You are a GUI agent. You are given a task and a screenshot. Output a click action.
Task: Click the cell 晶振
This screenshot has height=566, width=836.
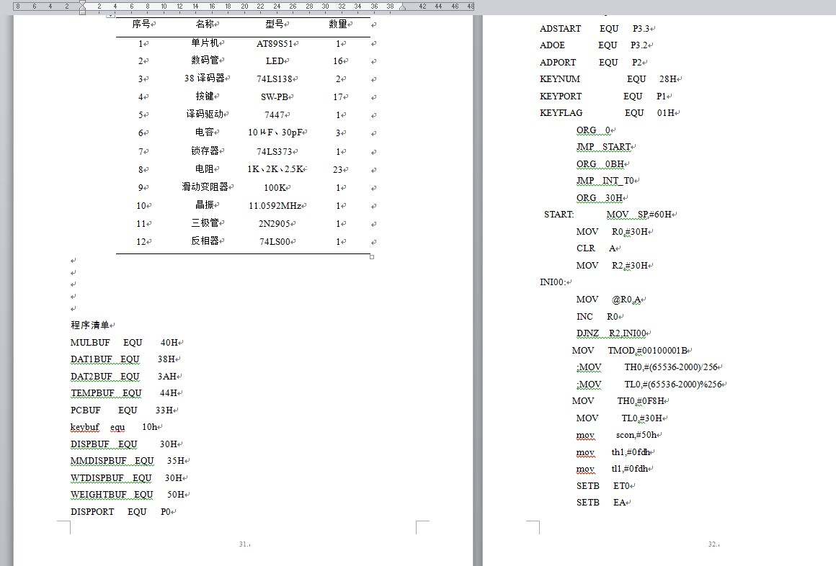tap(205, 205)
